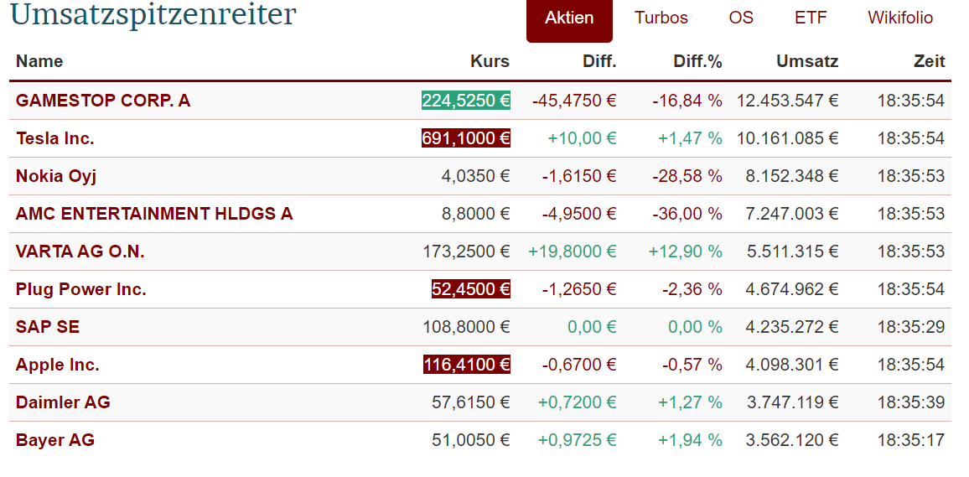
Task: Open the Bayer AG stock link
Action: [x=55, y=440]
